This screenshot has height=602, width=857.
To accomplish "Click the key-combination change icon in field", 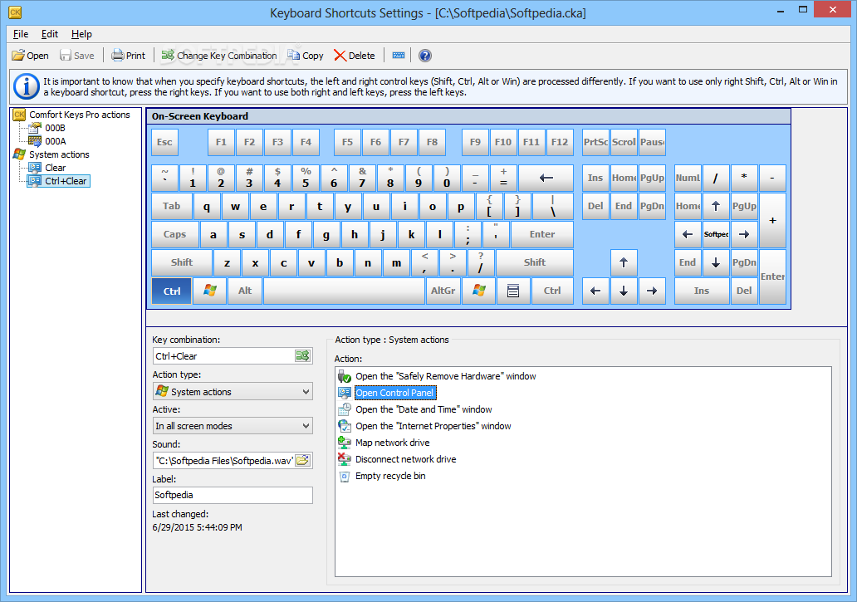I will pyautogui.click(x=303, y=356).
